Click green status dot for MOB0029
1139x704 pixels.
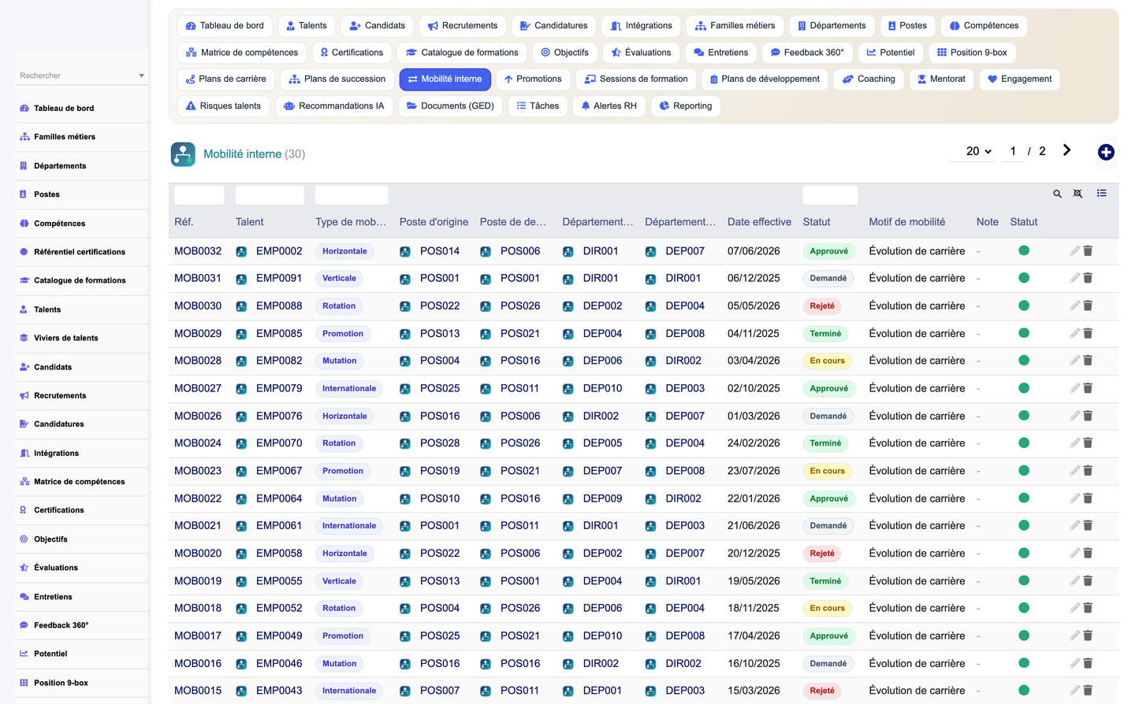(1024, 333)
